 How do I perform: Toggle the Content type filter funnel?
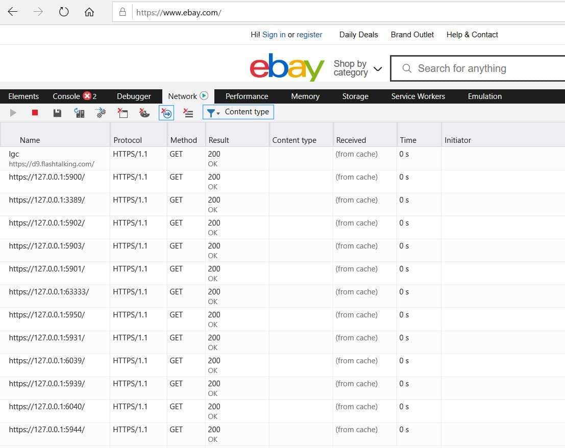click(211, 112)
